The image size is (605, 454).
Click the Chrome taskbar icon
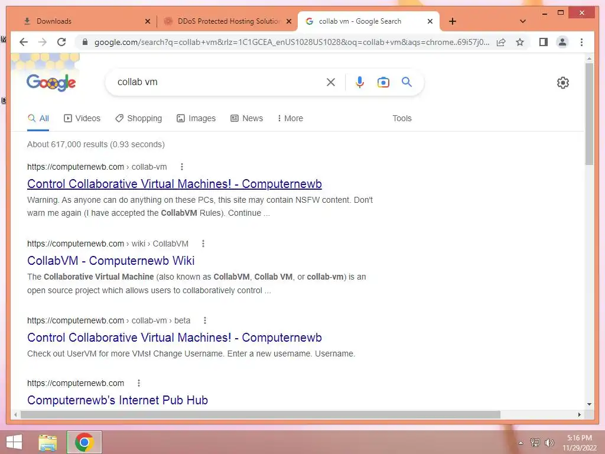point(84,442)
